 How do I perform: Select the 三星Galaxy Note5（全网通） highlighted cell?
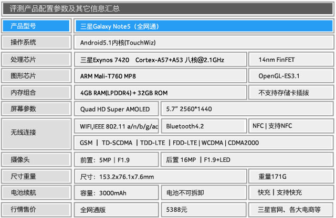(x=204, y=26)
